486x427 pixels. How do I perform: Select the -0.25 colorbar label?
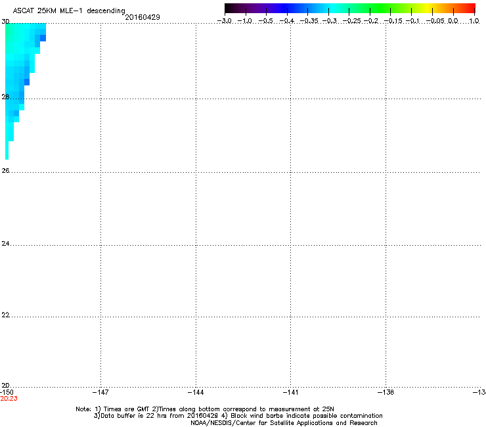(x=352, y=21)
